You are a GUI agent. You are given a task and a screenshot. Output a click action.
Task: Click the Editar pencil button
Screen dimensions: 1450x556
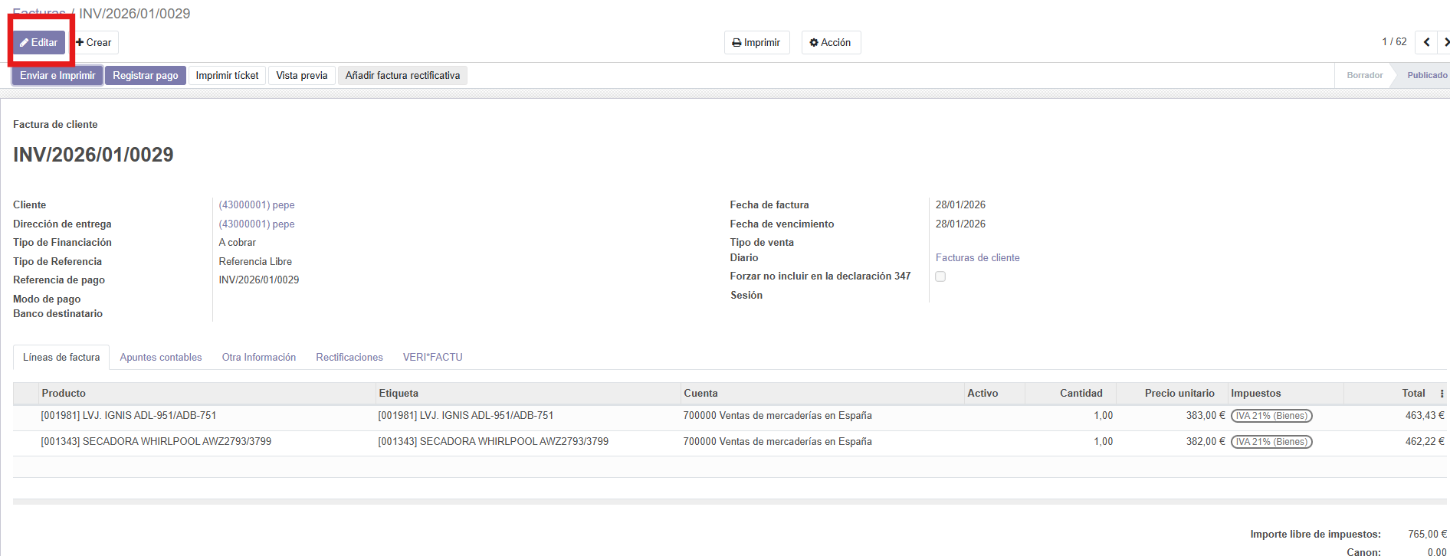[39, 43]
